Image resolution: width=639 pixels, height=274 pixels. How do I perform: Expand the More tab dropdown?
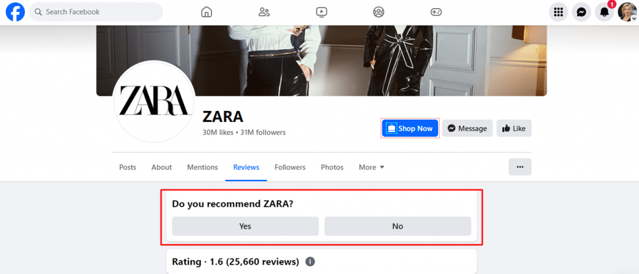point(371,167)
